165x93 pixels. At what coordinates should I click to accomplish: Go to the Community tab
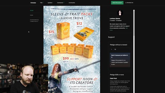pos(72,3)
